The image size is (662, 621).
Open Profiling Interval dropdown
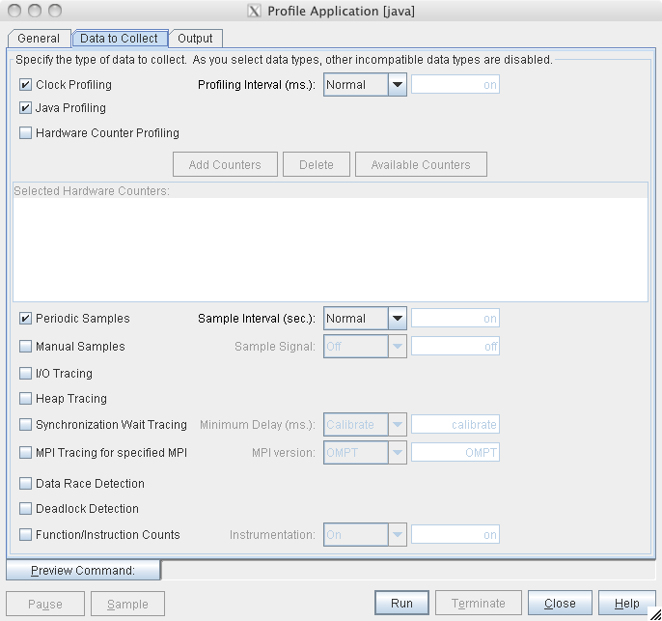[x=365, y=84]
